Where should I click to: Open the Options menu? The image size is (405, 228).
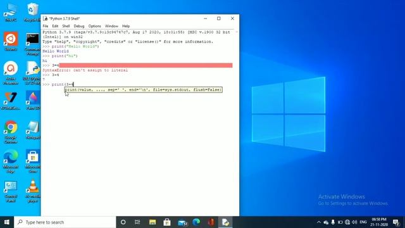click(94, 26)
